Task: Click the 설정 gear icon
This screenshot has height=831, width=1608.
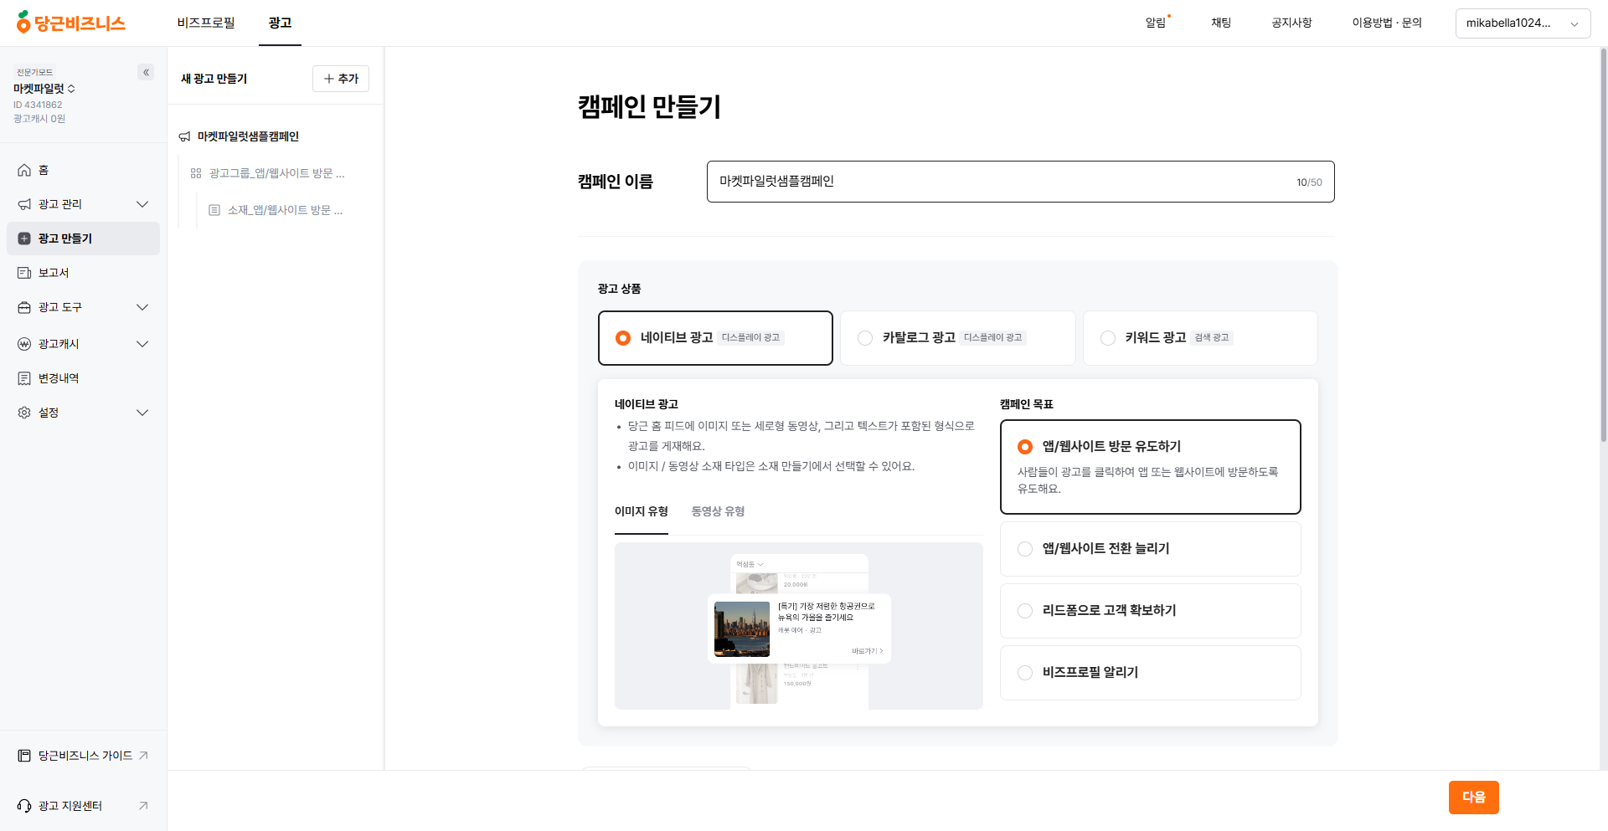Action: (x=24, y=413)
